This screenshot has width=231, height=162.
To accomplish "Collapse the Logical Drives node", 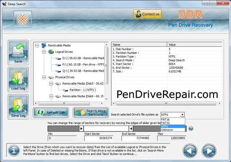I will [x=44, y=52].
